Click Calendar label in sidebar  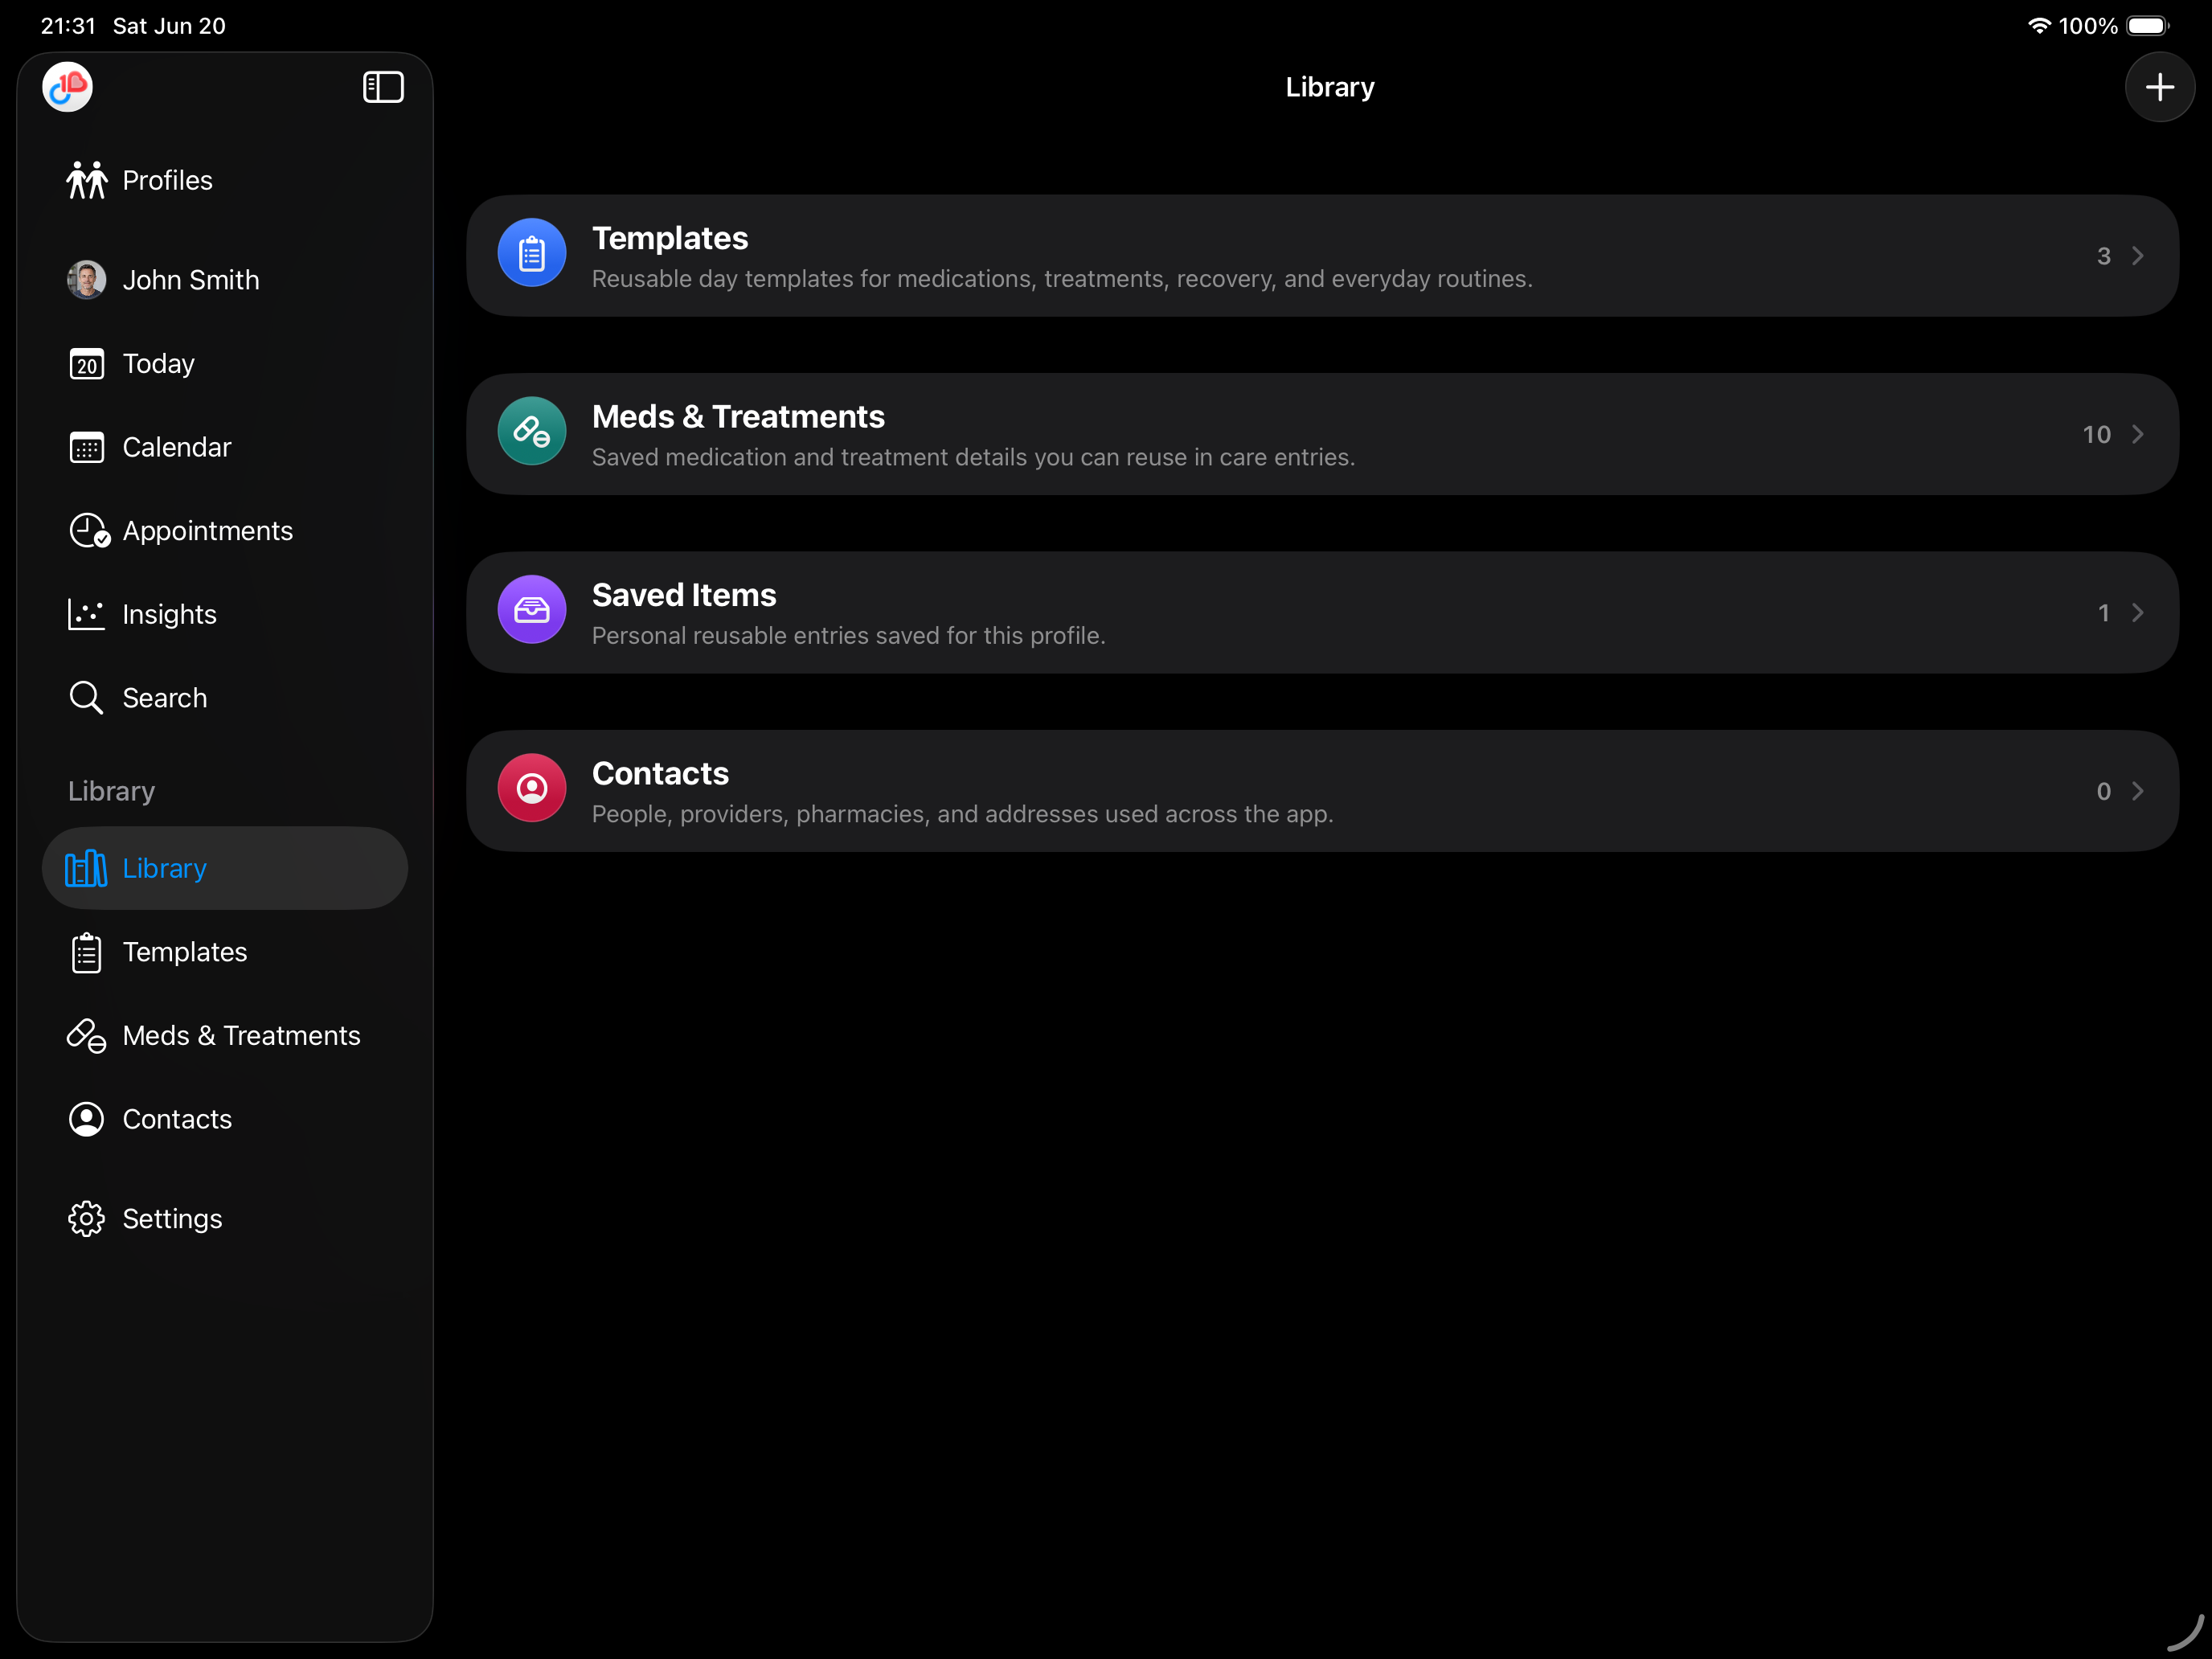click(177, 447)
